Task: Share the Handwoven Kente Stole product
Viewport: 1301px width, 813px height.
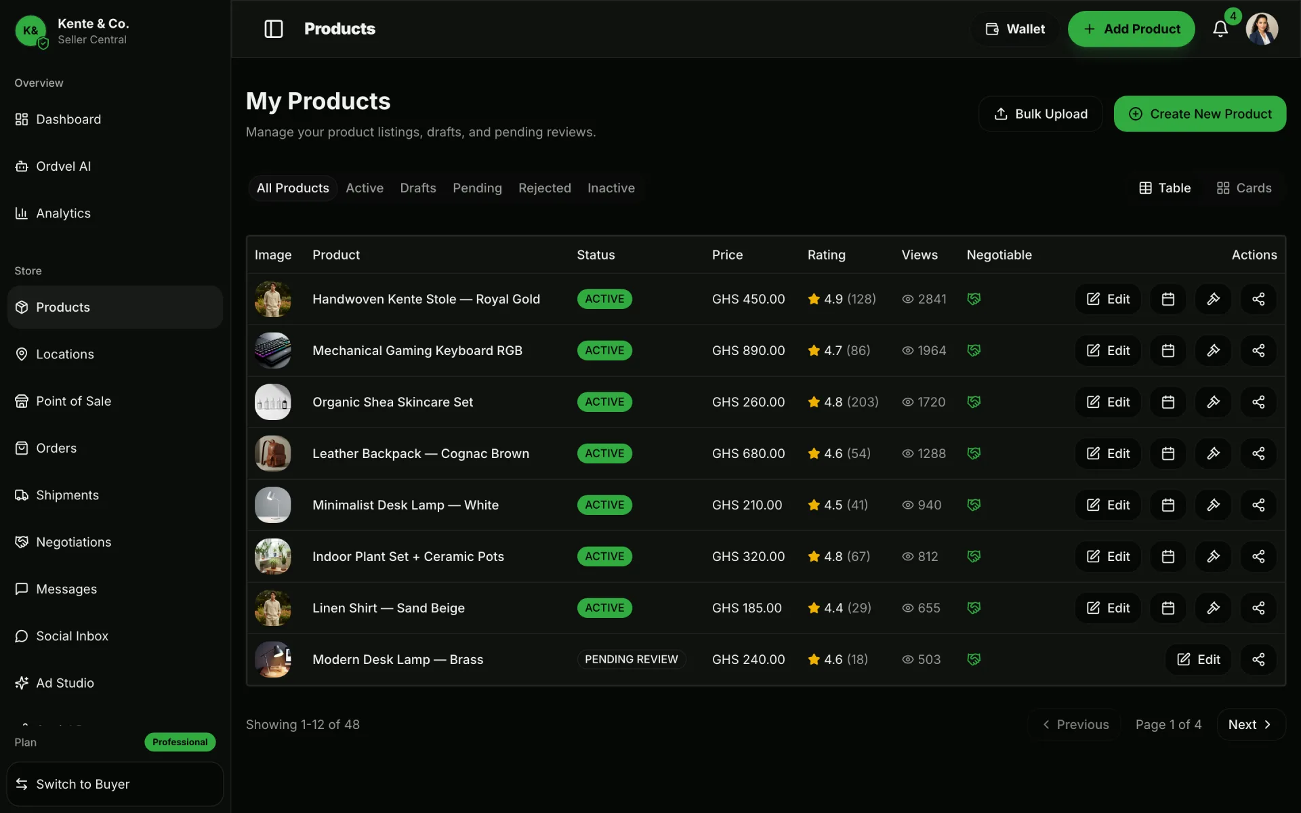Action: point(1258,299)
